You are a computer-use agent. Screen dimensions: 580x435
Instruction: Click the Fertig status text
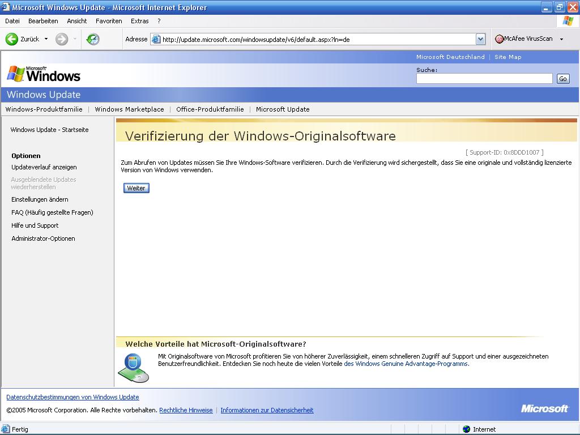click(20, 429)
